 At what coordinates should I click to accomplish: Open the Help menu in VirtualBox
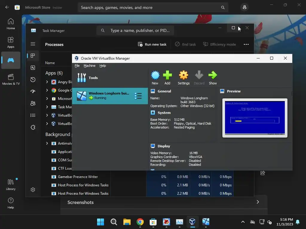click(x=103, y=66)
